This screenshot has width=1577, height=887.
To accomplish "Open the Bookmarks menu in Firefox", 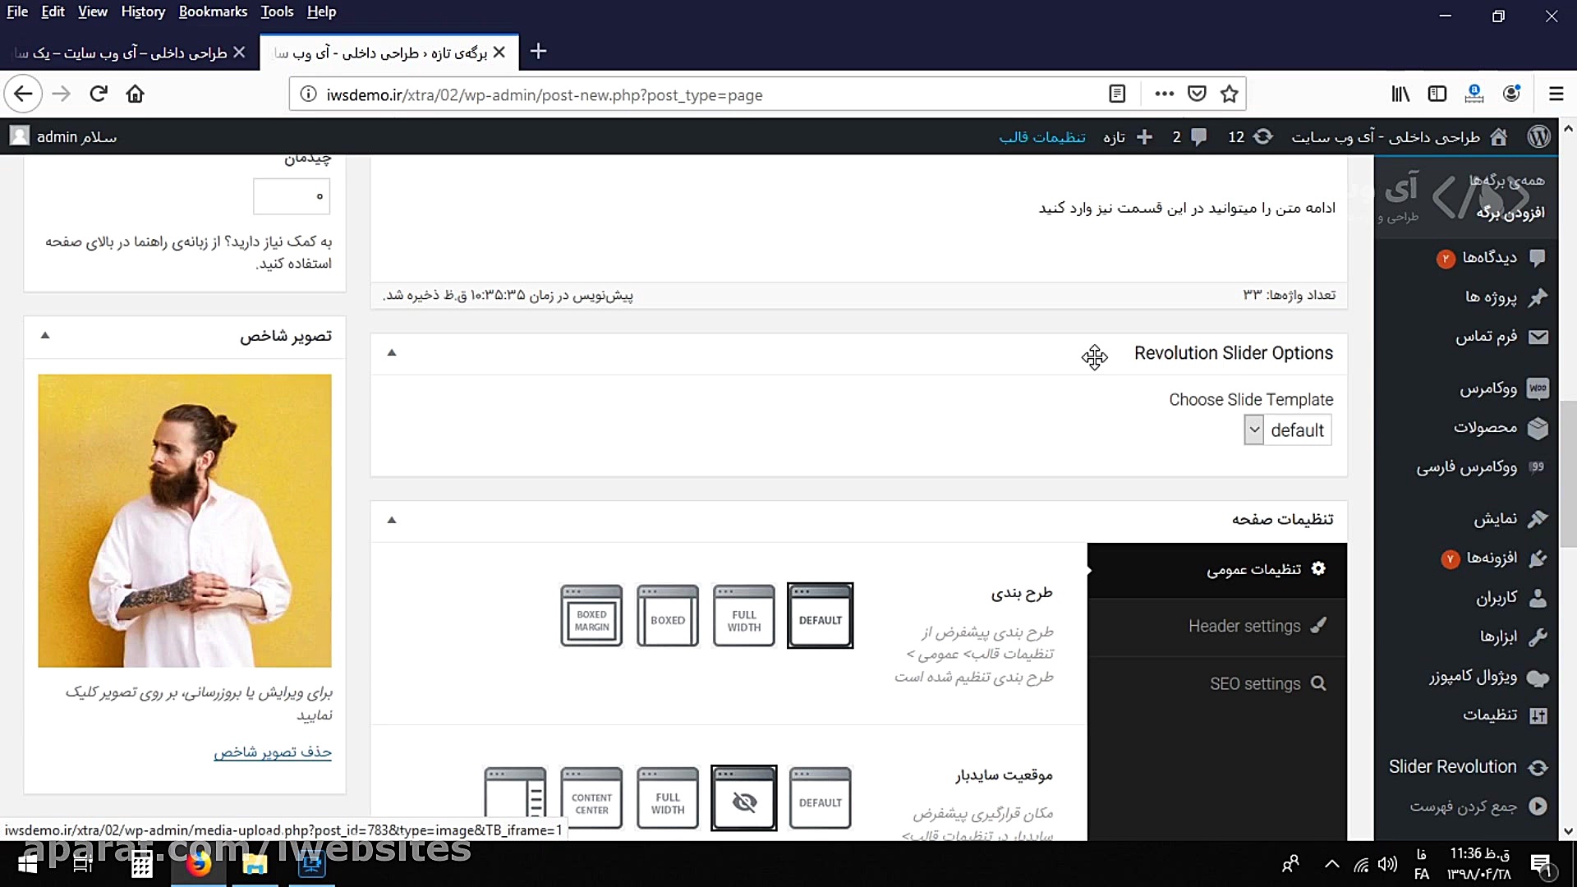I will click(213, 11).
